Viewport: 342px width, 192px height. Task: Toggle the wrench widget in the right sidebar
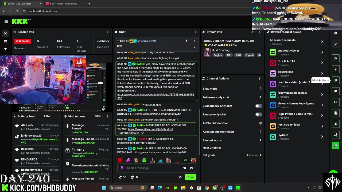(336, 124)
